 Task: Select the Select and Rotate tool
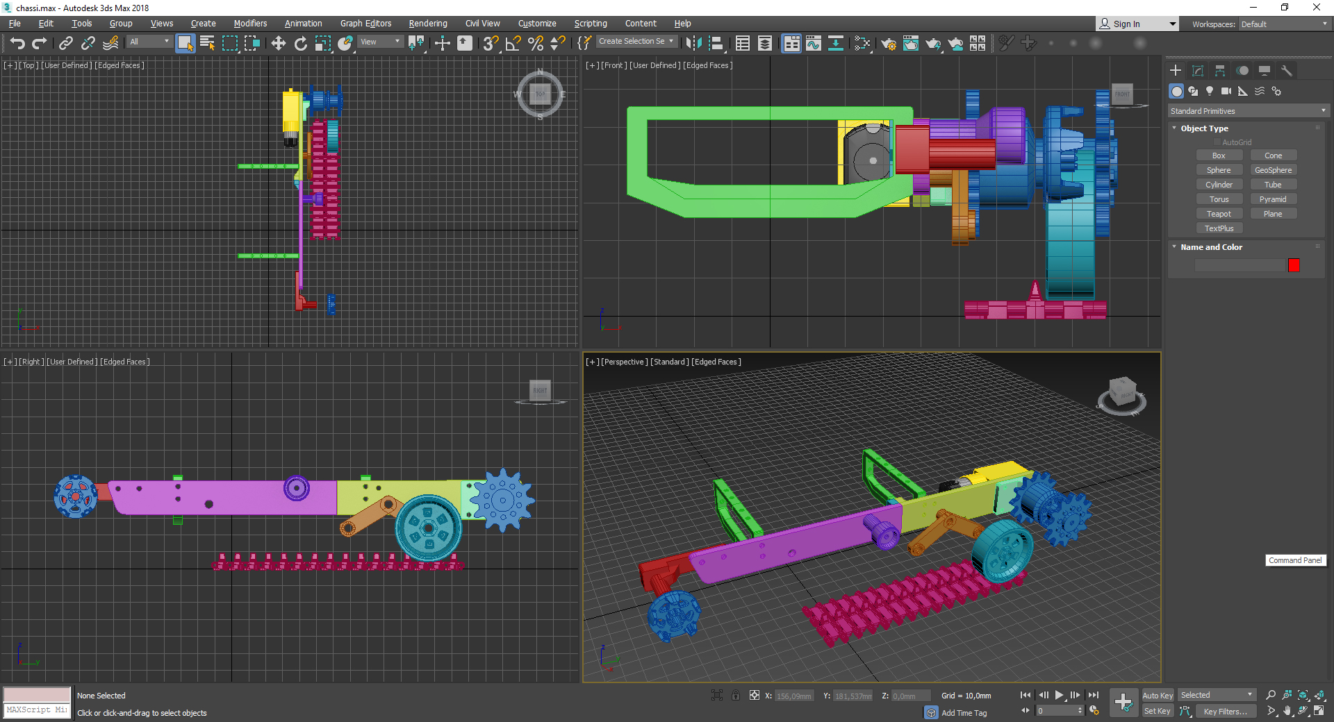click(x=300, y=43)
